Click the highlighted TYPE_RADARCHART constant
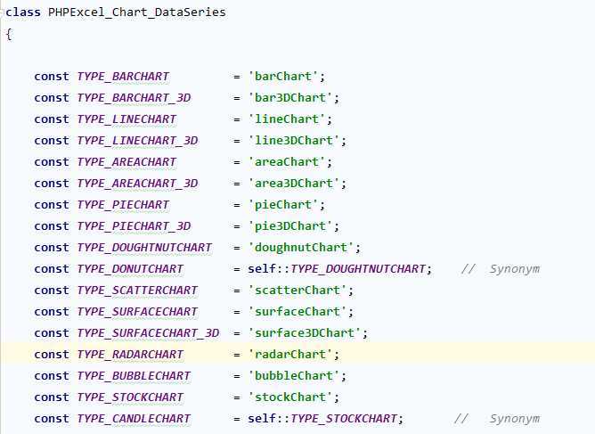The image size is (595, 434). point(130,355)
